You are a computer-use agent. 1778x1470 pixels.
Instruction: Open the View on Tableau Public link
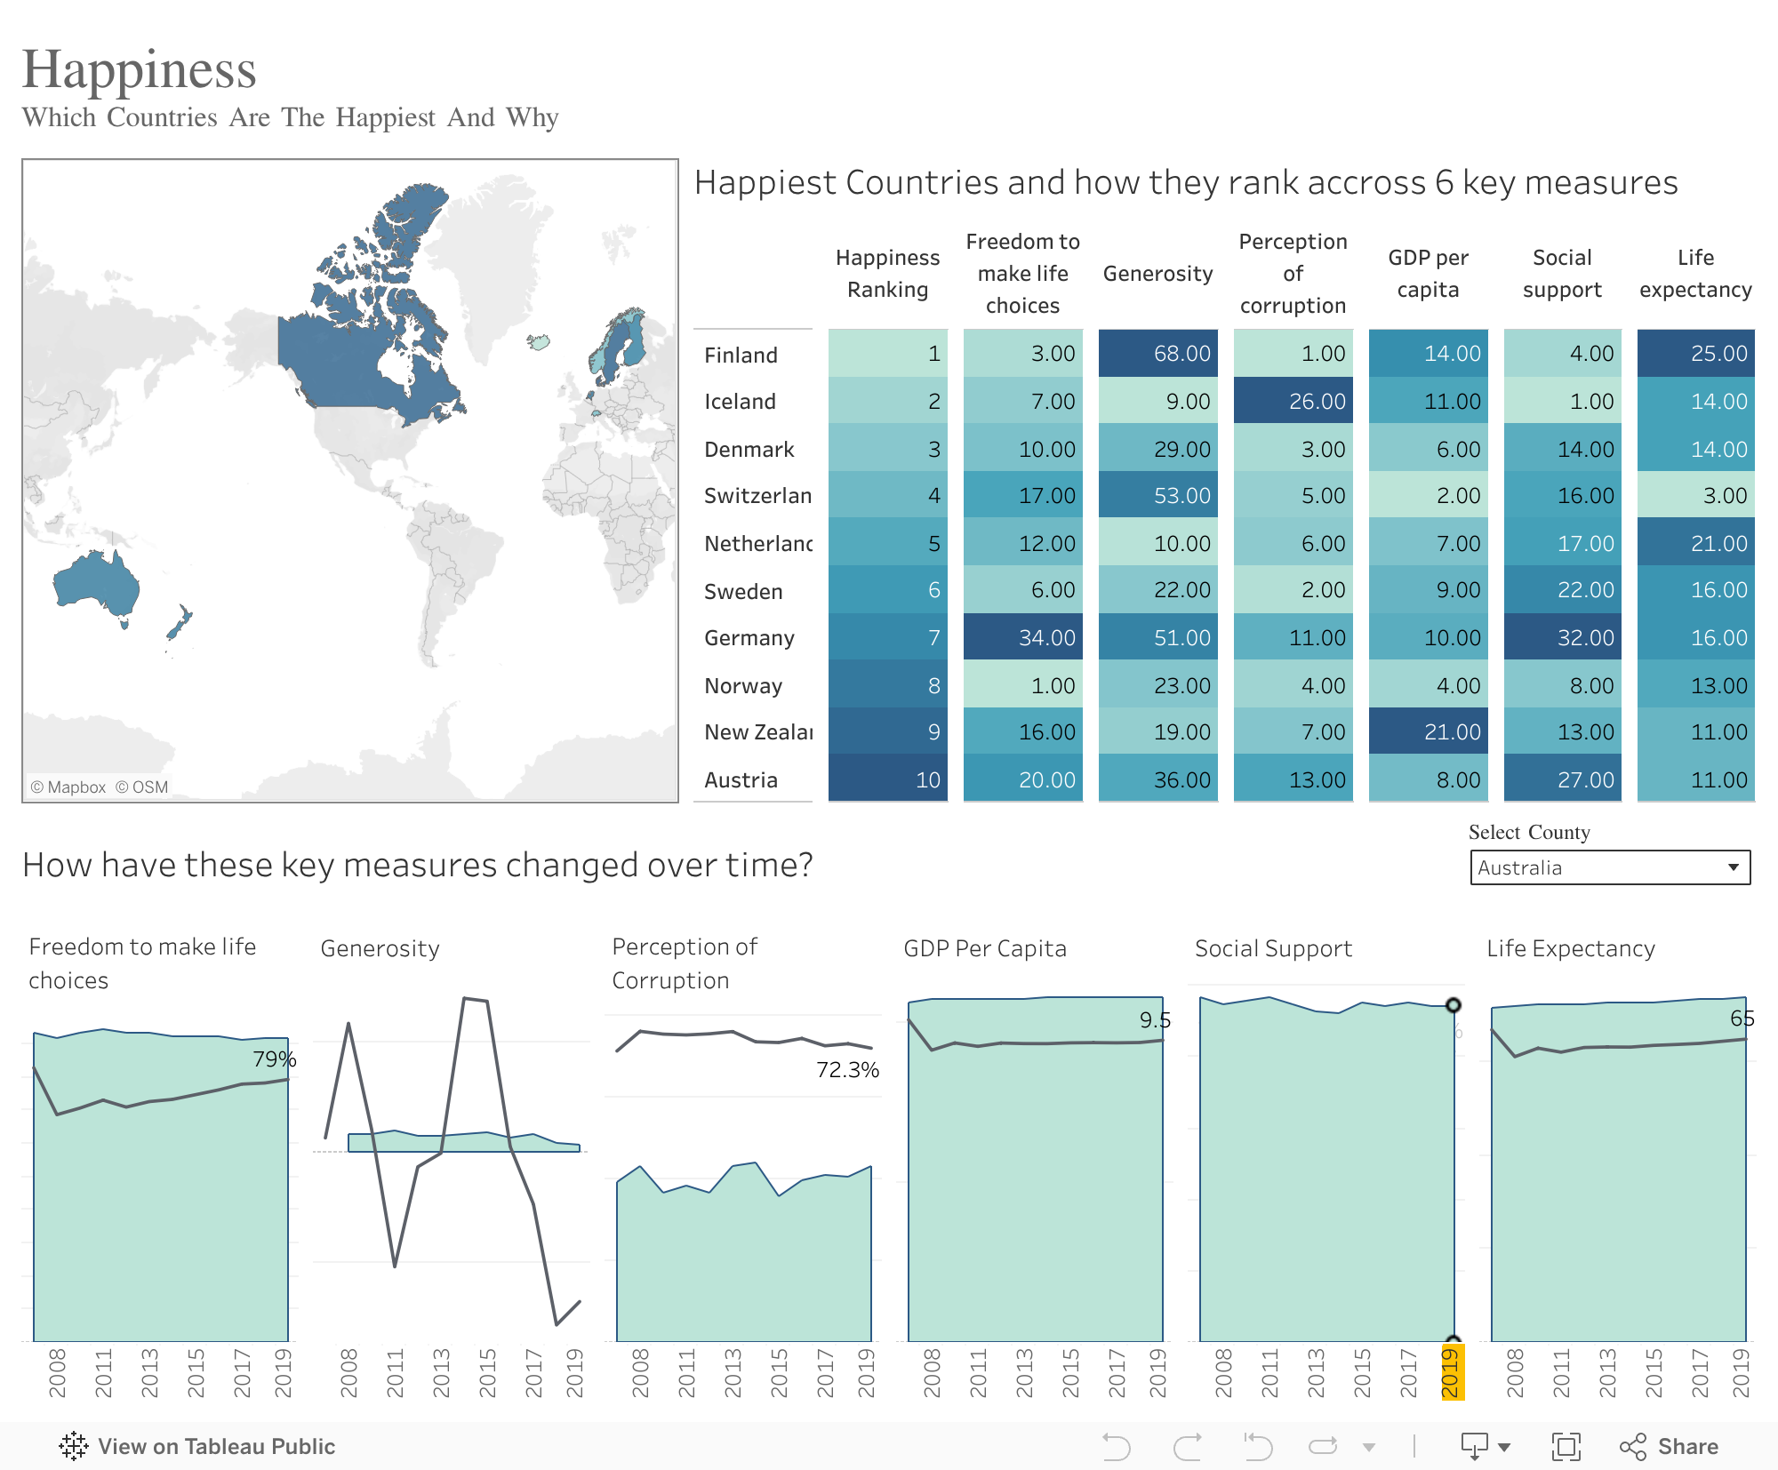[216, 1446]
